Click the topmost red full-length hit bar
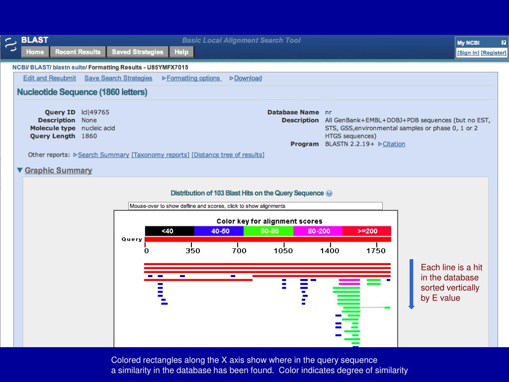This screenshot has width=509, height=382. point(267,264)
